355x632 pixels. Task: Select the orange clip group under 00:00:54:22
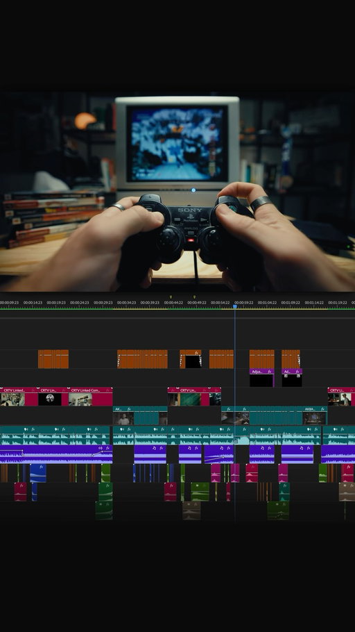[x=221, y=359]
